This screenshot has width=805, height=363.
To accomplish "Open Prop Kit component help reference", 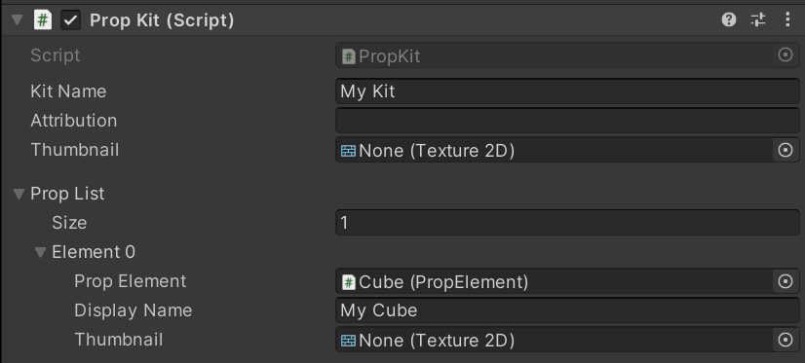I will tap(729, 20).
